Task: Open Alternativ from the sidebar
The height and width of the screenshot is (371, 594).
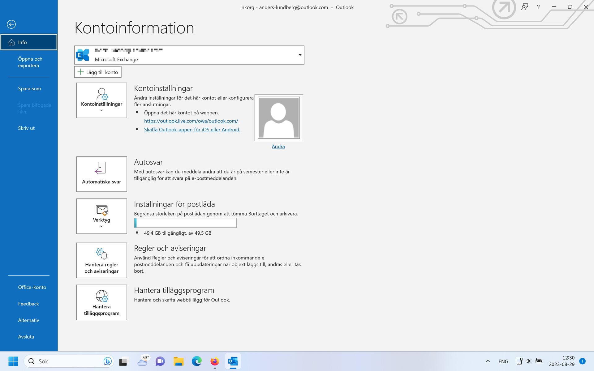Action: (x=28, y=320)
